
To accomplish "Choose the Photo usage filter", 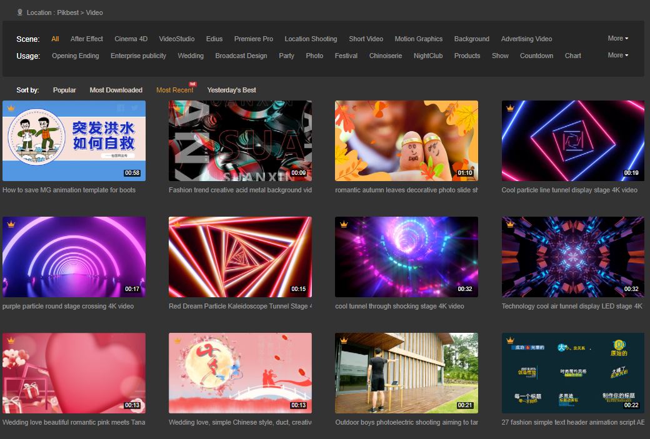I will point(314,56).
